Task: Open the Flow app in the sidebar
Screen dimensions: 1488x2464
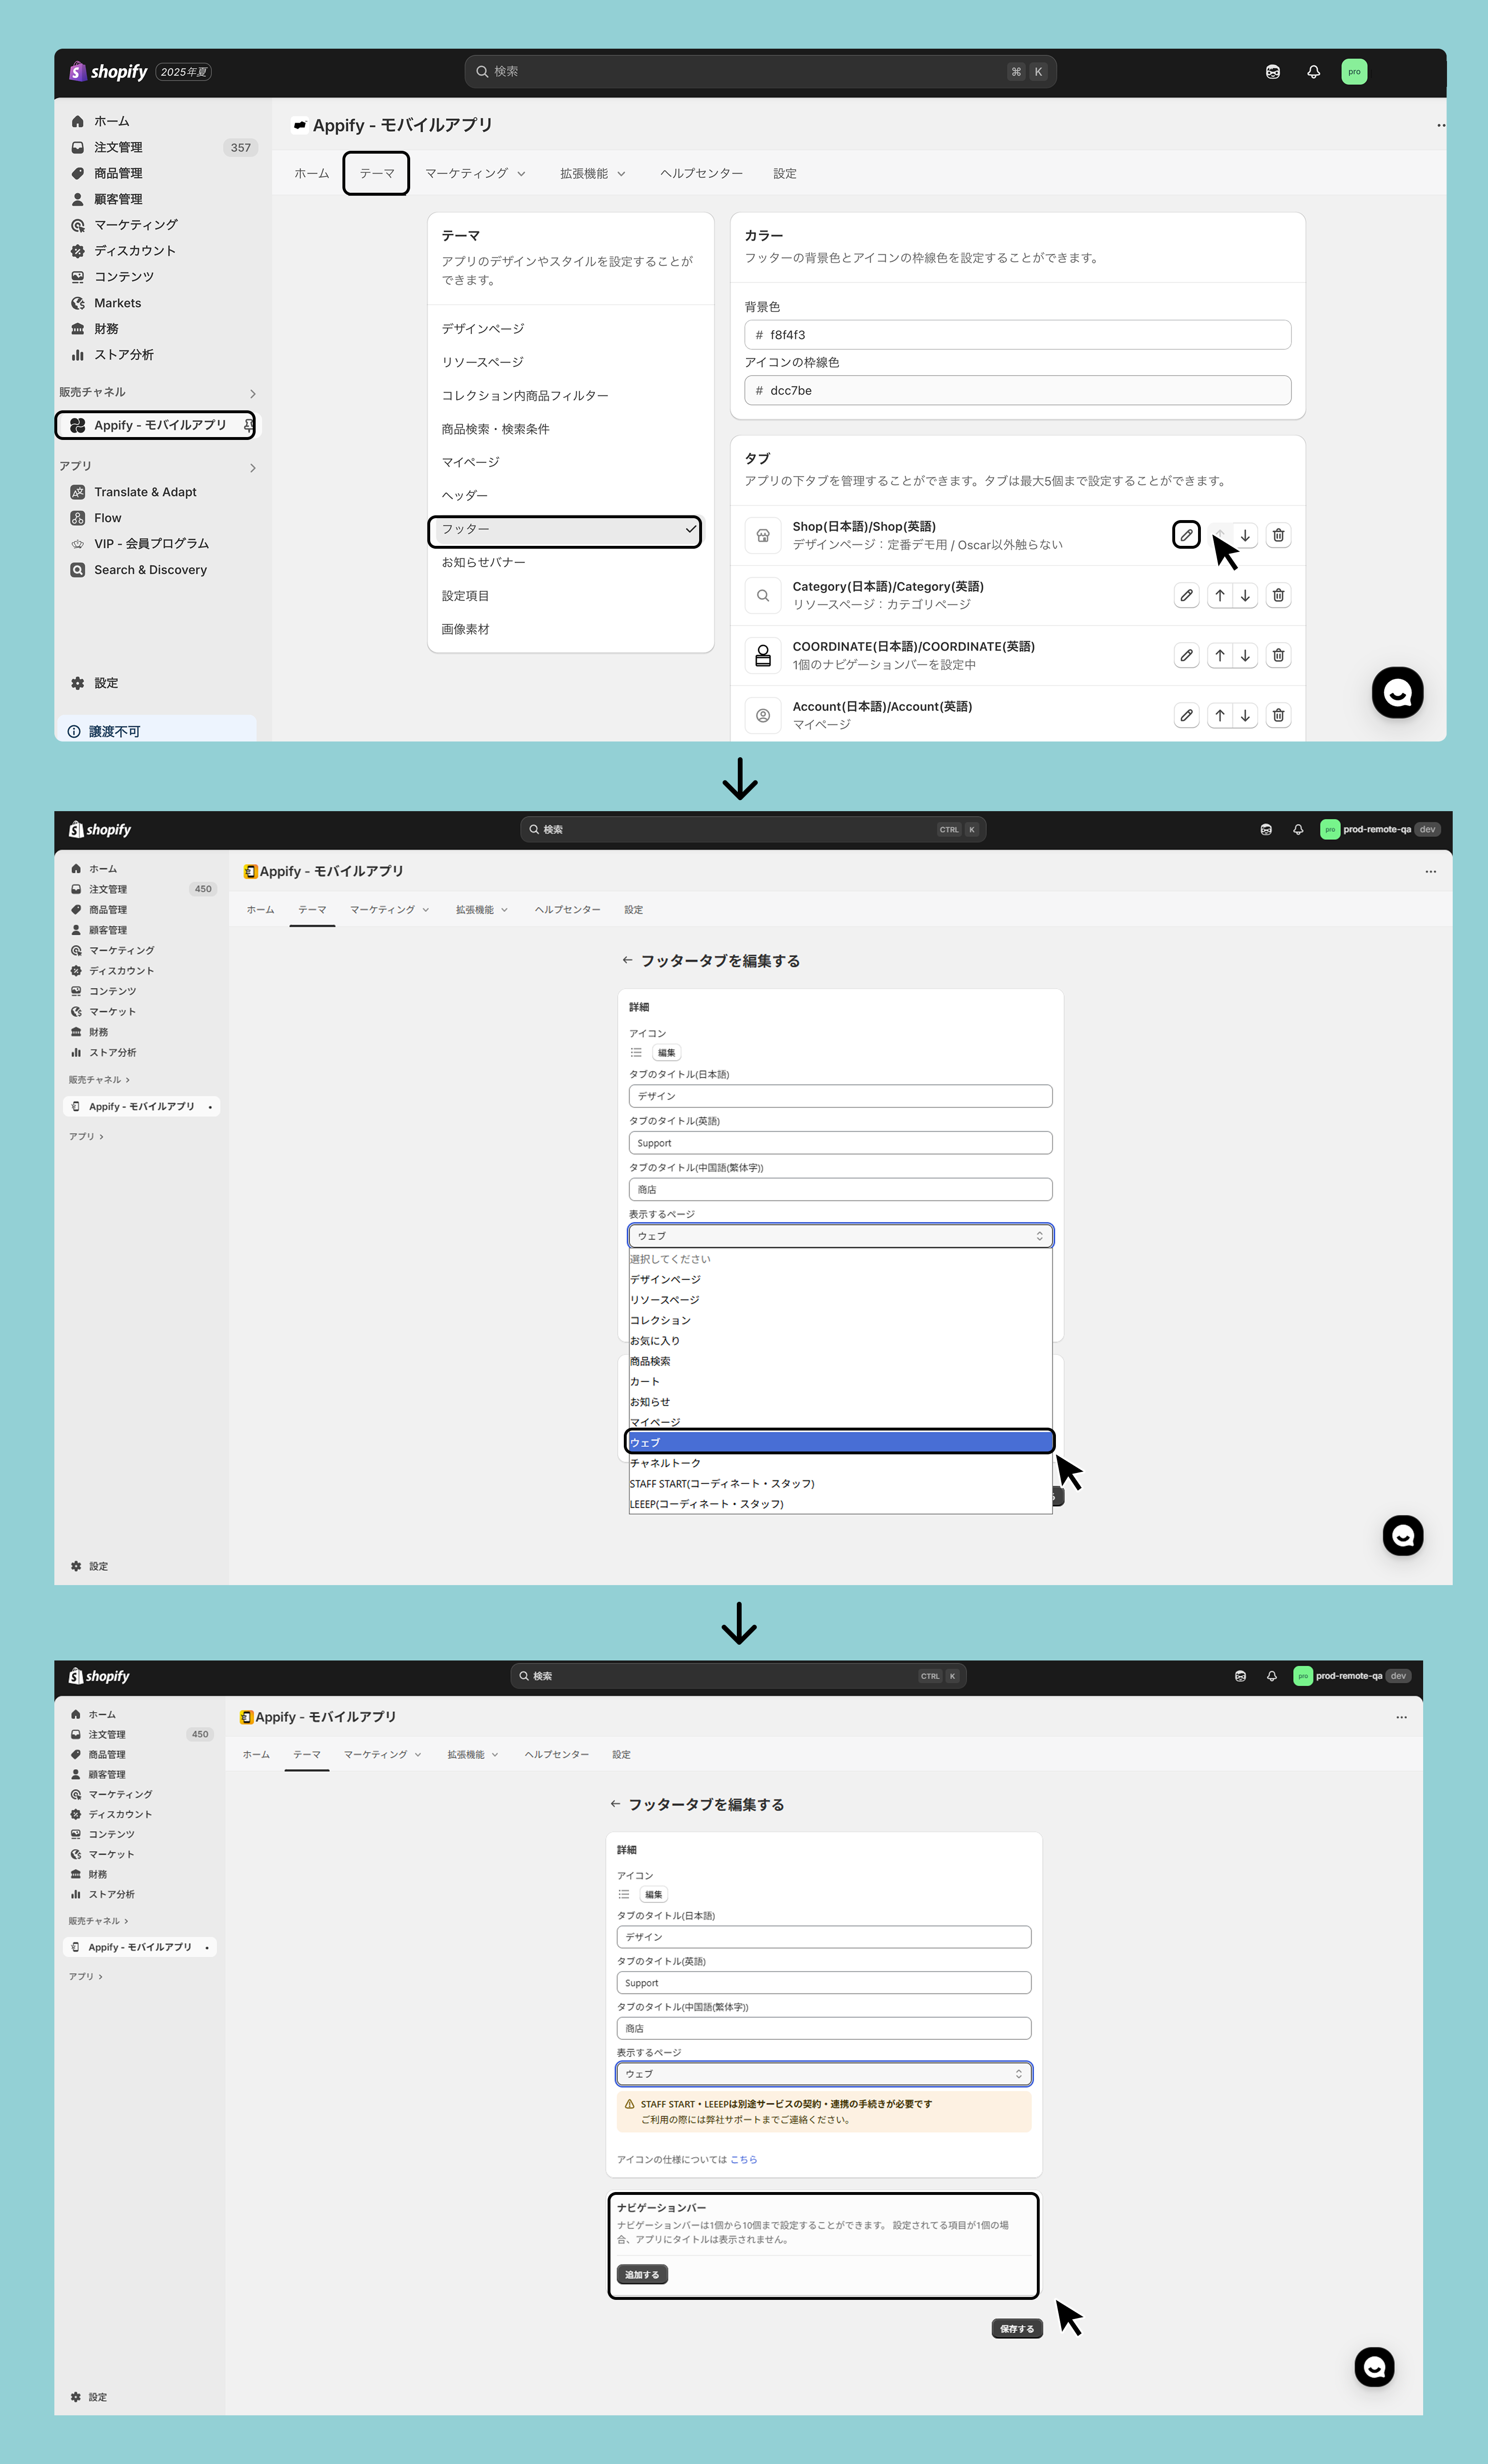Action: point(107,518)
